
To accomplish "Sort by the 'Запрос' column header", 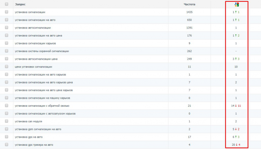I will click(20, 4).
